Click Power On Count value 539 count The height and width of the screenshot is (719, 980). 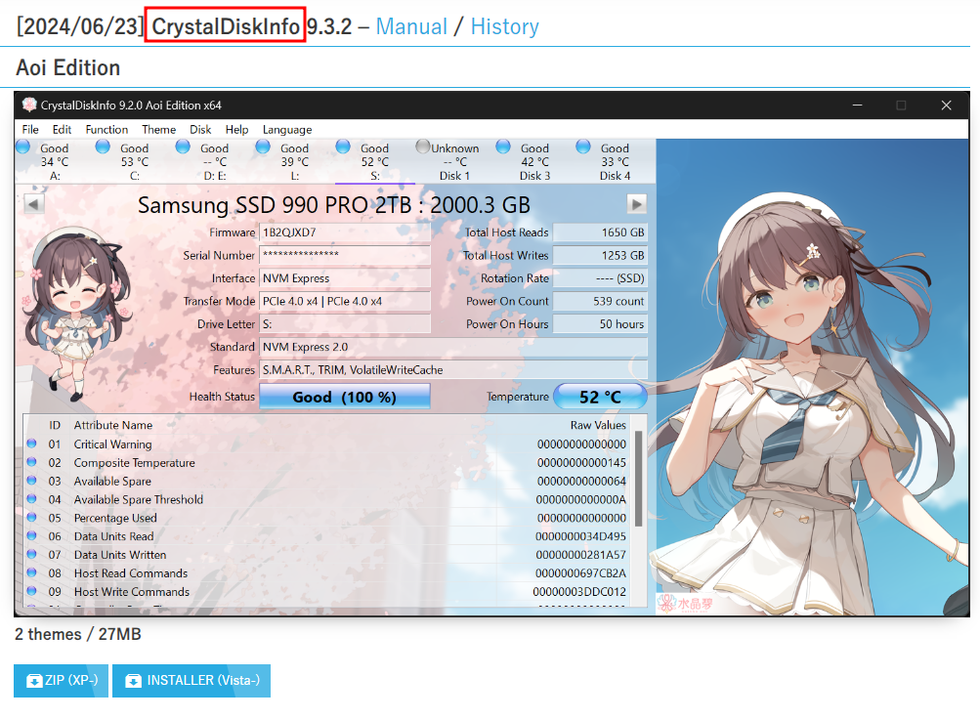(x=600, y=301)
